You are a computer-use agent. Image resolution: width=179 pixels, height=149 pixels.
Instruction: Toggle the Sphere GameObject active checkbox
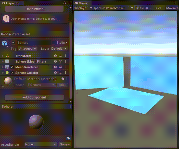[x=14, y=43]
